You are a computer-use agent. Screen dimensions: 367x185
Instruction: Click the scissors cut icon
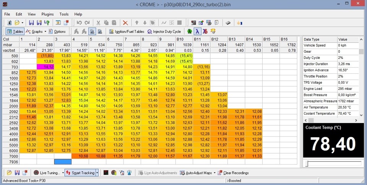pyautogui.click(x=98, y=23)
